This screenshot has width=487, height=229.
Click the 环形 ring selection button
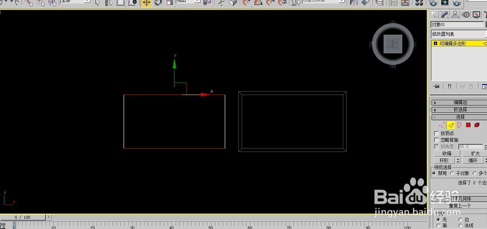(445, 160)
